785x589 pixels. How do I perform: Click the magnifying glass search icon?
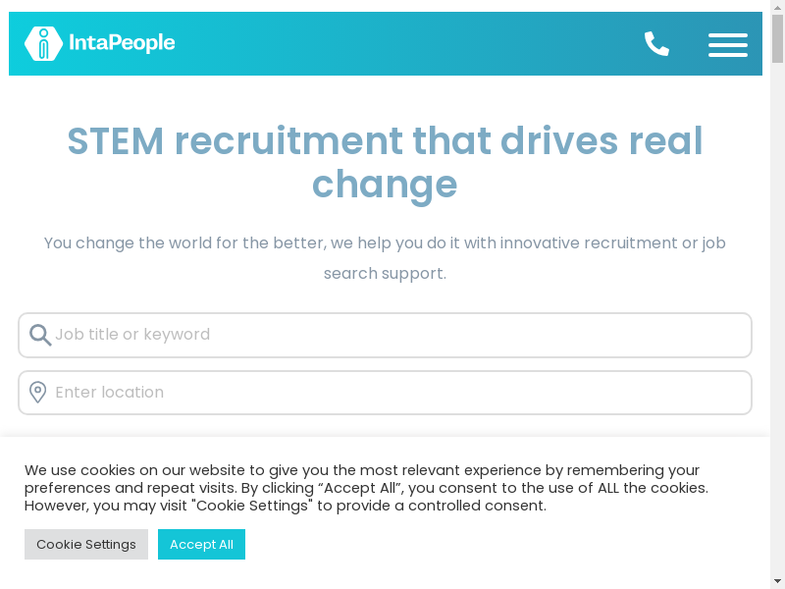(40, 336)
